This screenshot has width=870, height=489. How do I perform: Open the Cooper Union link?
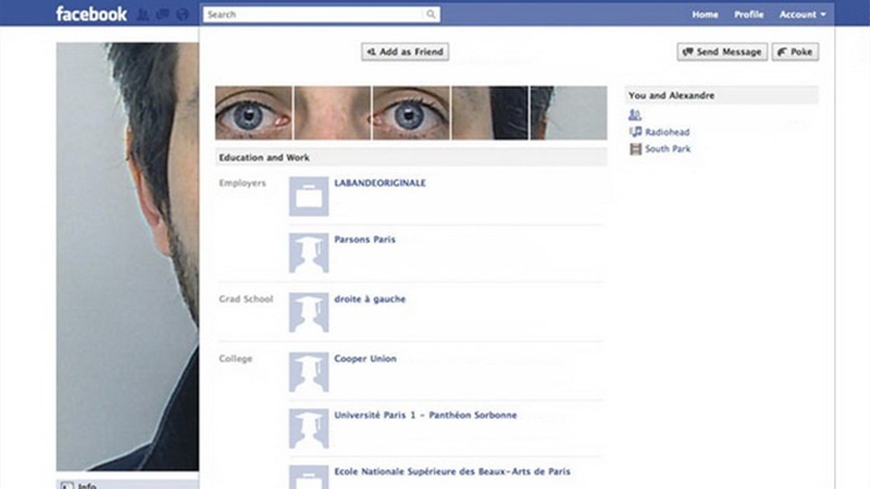(365, 359)
